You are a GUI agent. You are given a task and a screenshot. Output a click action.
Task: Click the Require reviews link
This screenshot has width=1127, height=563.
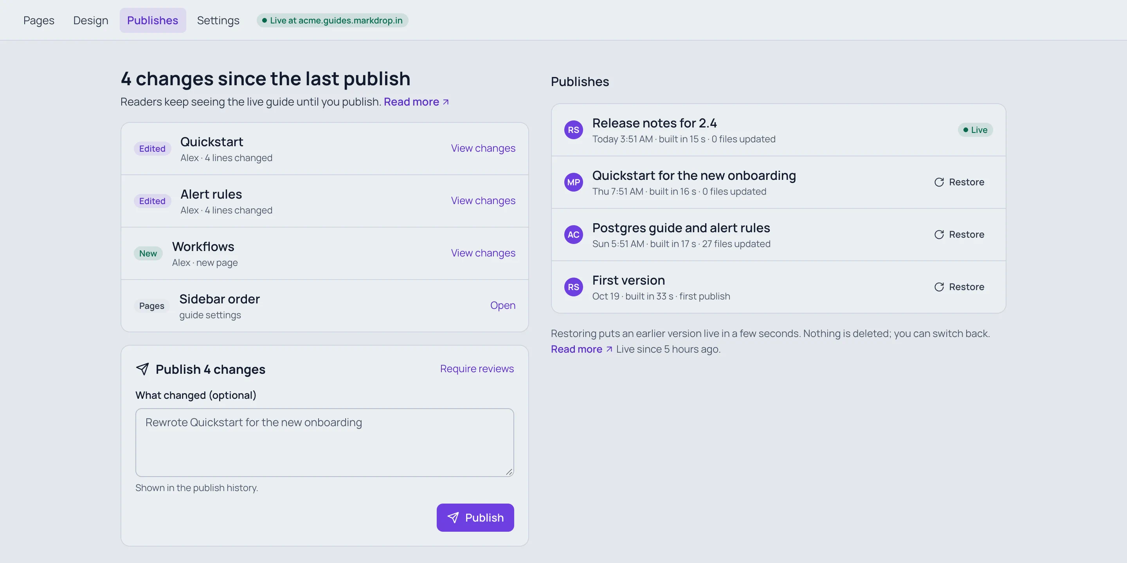point(477,368)
